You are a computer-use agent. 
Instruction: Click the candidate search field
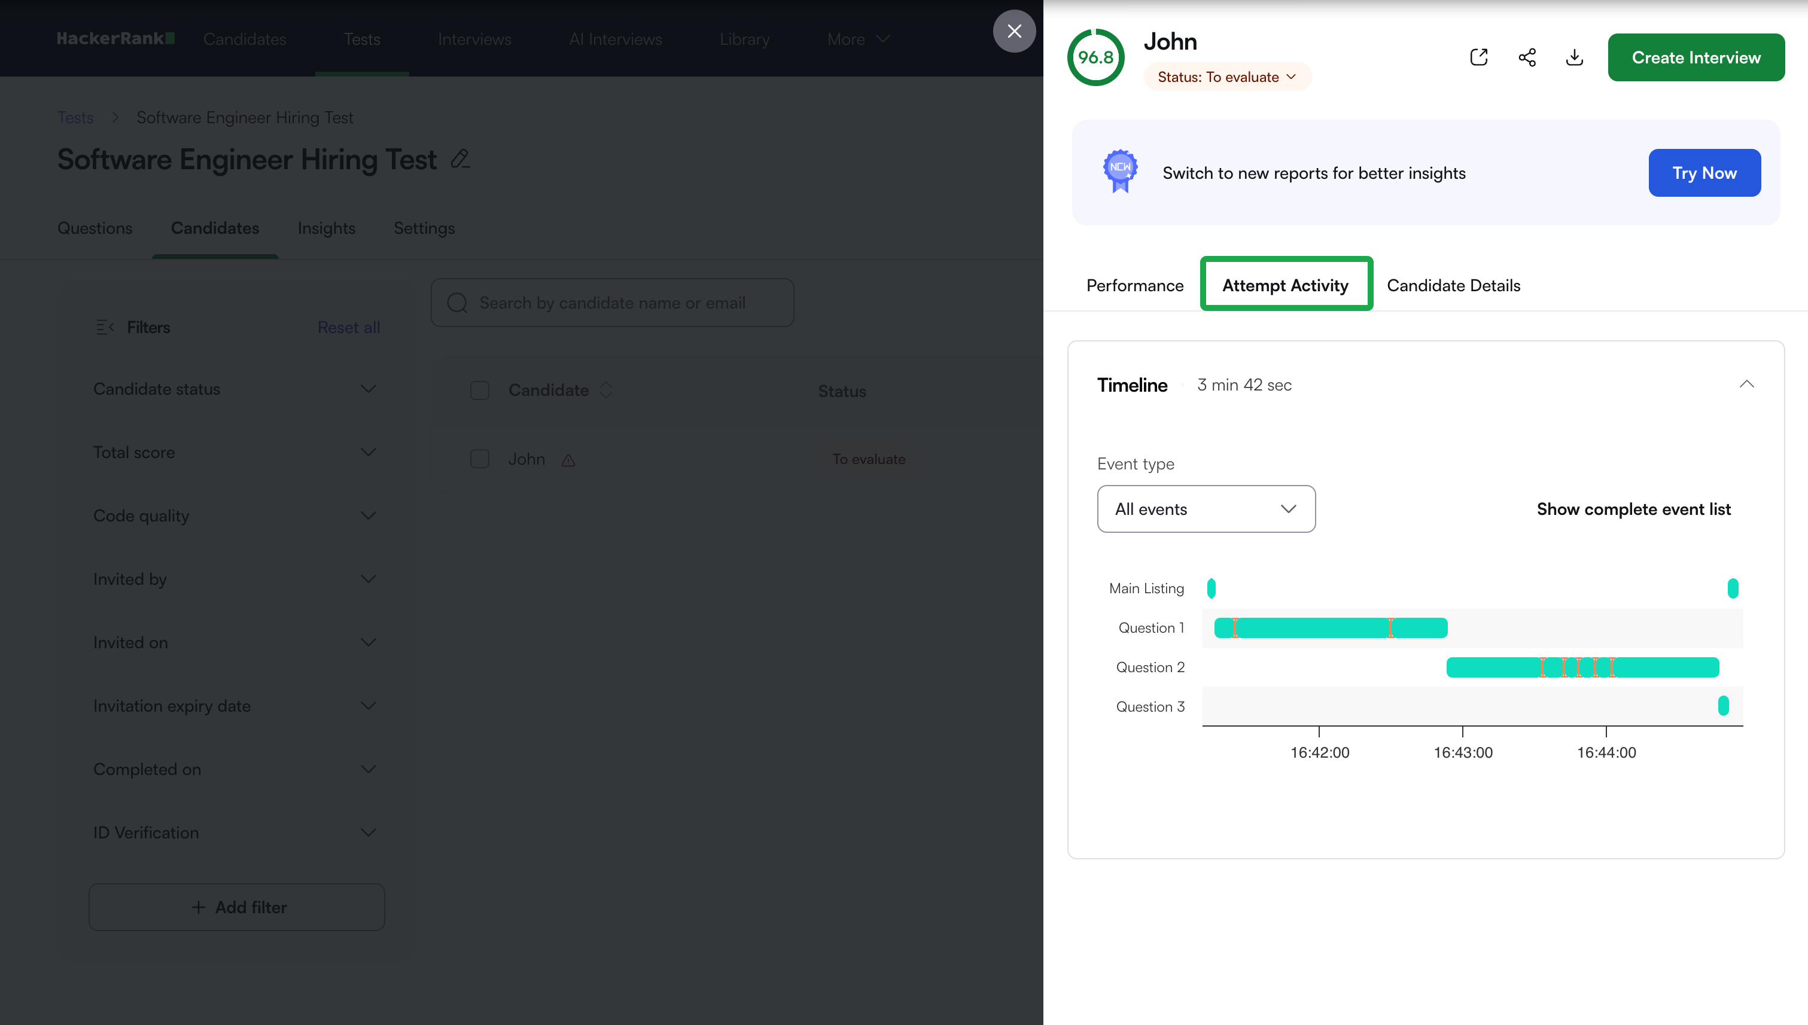(612, 303)
